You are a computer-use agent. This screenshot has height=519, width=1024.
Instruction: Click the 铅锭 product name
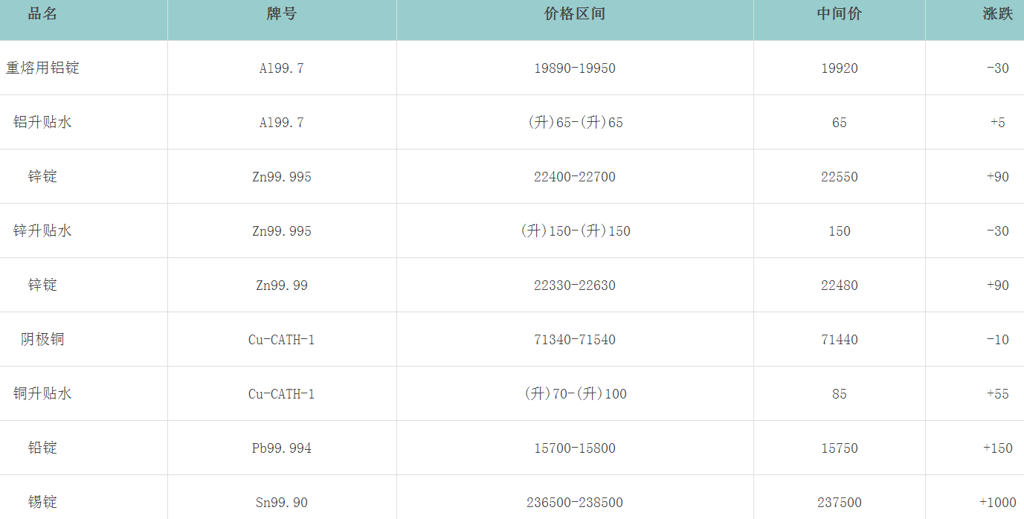tap(42, 448)
